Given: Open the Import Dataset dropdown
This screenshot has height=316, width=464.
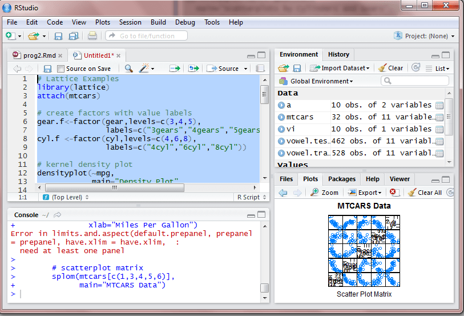Looking at the screenshot, I should (340, 68).
